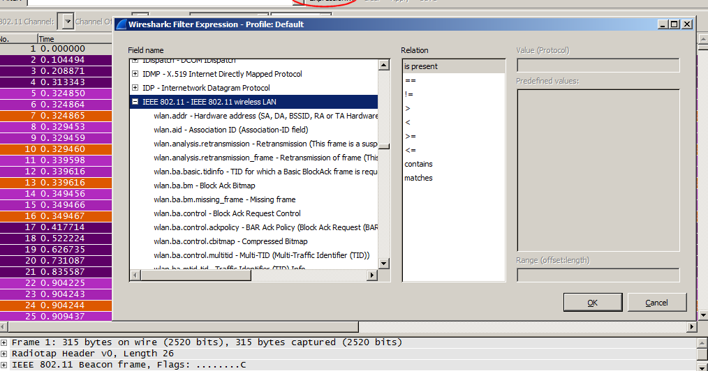Choose the '!=' relation
This screenshot has height=371, width=708.
tap(453, 94)
